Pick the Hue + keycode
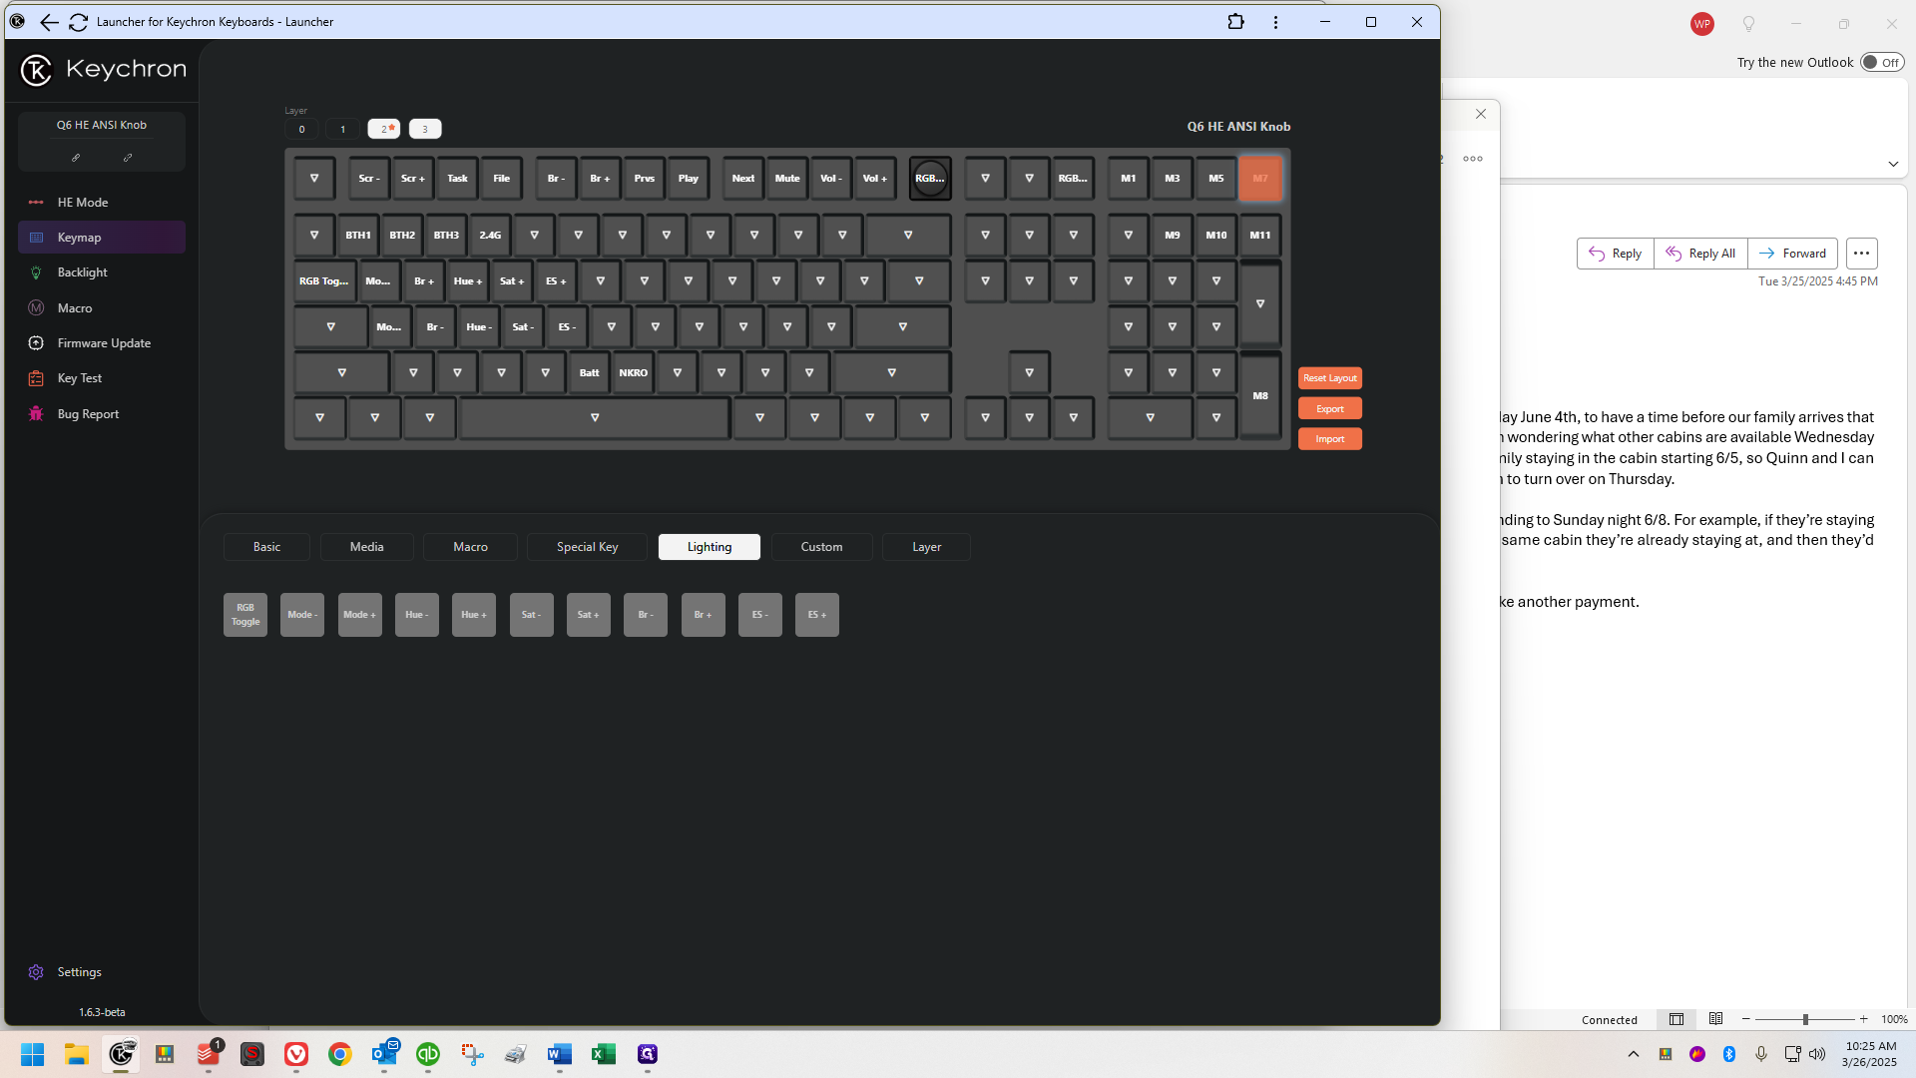1916x1078 pixels. pos(474,615)
